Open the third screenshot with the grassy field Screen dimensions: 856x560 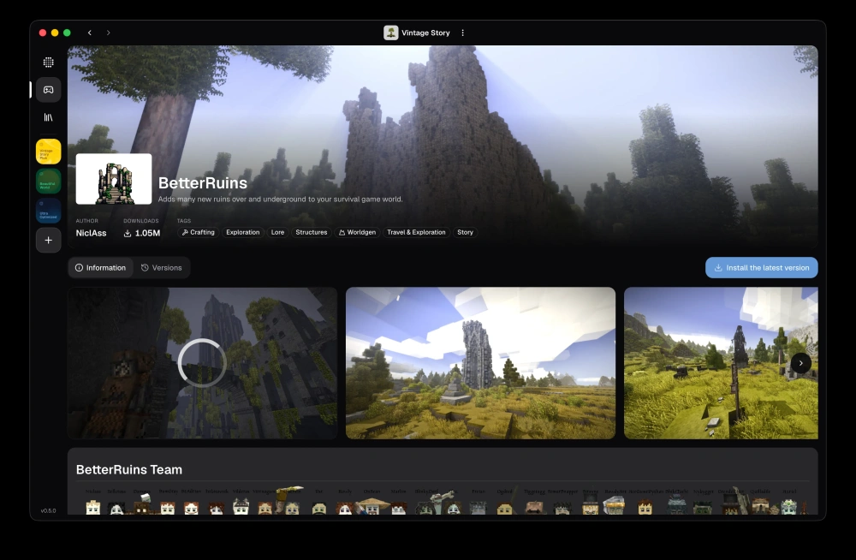point(721,363)
